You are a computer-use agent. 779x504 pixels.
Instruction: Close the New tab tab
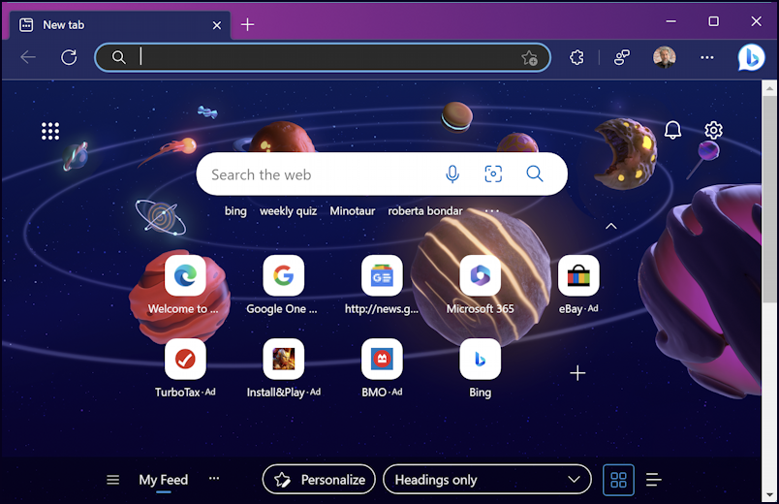pyautogui.click(x=217, y=25)
